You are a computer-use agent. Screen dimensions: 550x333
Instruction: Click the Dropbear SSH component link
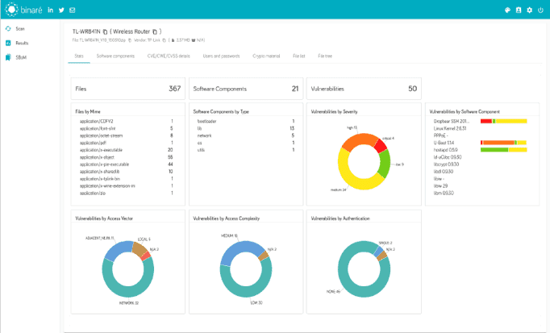pos(451,120)
